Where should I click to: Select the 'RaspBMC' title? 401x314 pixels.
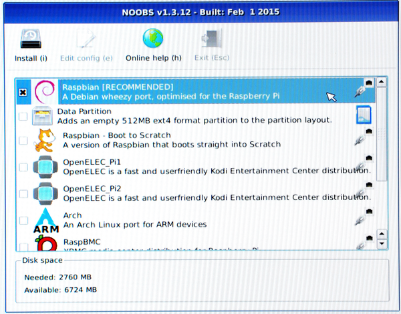coord(82,242)
